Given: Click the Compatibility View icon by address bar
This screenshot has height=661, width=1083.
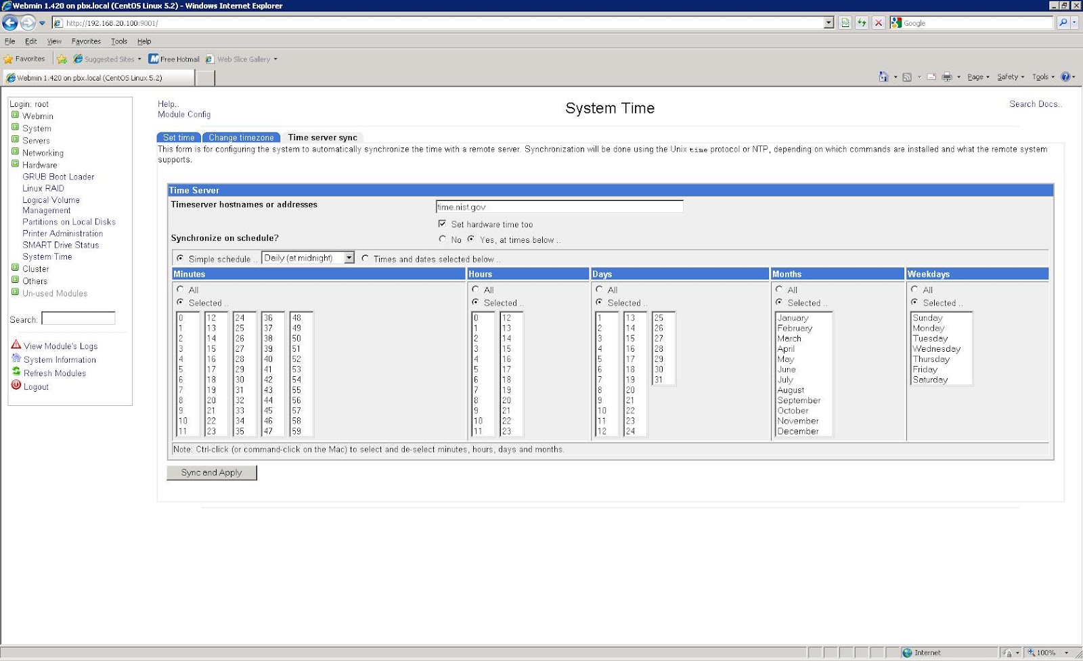Looking at the screenshot, I should coord(845,23).
